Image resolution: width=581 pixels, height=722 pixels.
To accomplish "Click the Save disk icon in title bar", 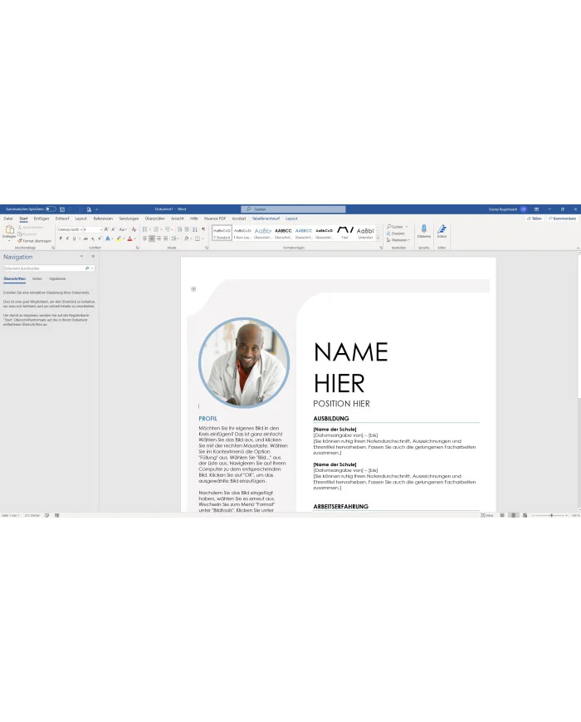I will pos(62,209).
